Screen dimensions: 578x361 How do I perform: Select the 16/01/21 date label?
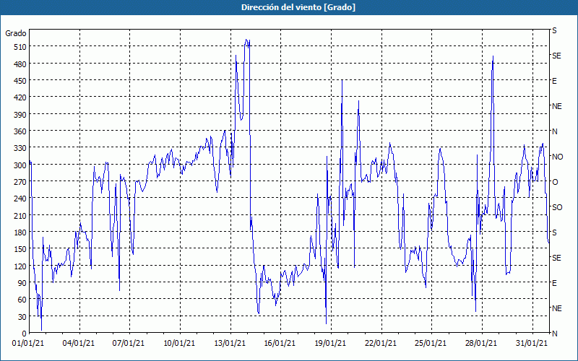coord(280,344)
